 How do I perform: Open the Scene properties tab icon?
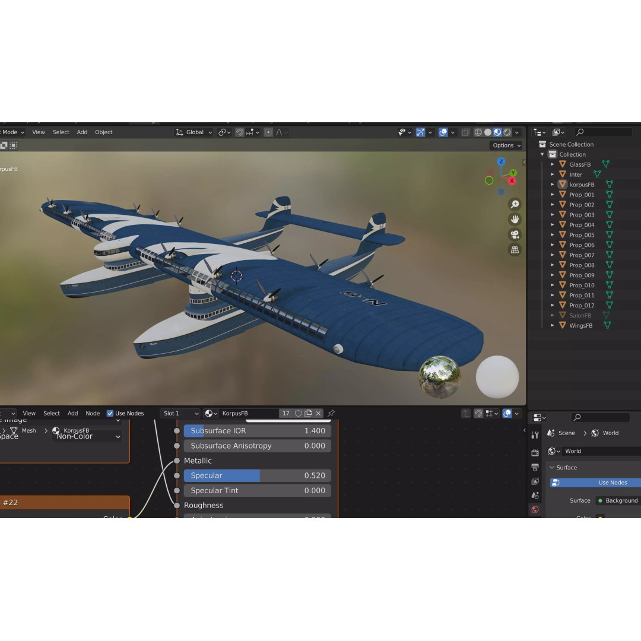tap(535, 496)
